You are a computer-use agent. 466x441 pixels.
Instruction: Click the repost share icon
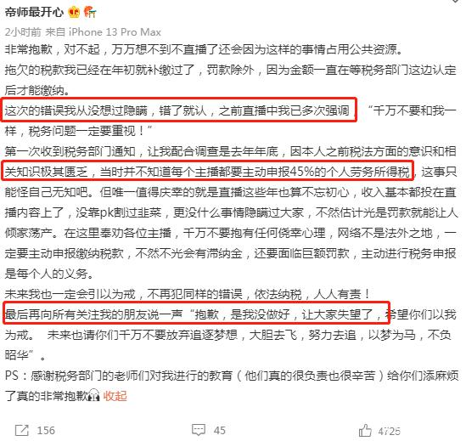22,430
